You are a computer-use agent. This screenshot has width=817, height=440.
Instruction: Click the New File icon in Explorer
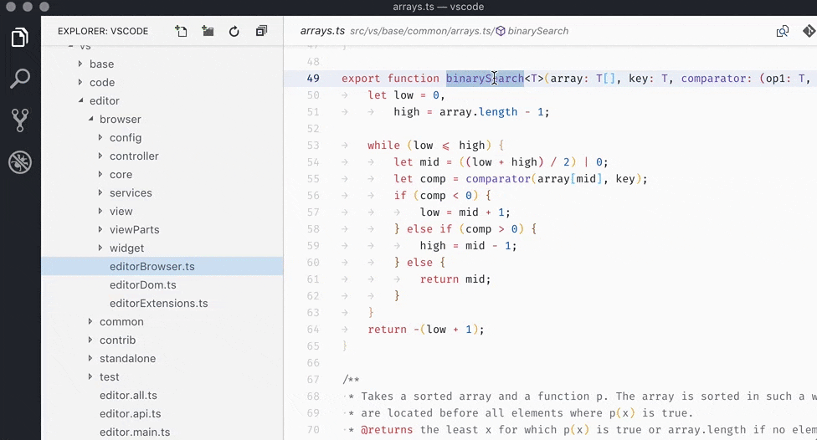point(181,31)
